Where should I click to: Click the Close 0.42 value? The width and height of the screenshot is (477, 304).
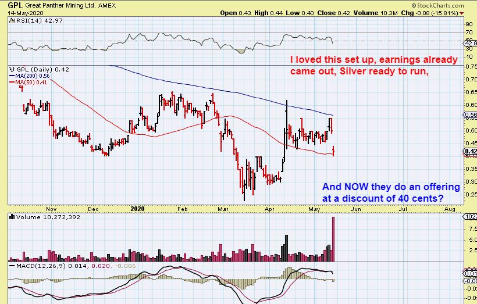coord(334,13)
